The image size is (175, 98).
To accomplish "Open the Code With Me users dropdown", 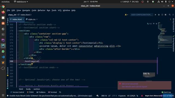I will click(x=126, y=15).
